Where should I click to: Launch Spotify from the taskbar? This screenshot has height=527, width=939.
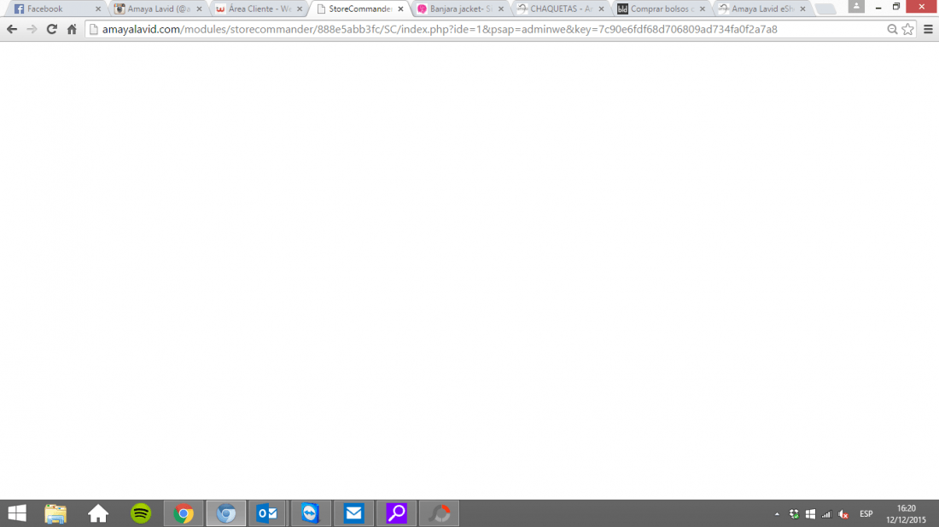[141, 513]
